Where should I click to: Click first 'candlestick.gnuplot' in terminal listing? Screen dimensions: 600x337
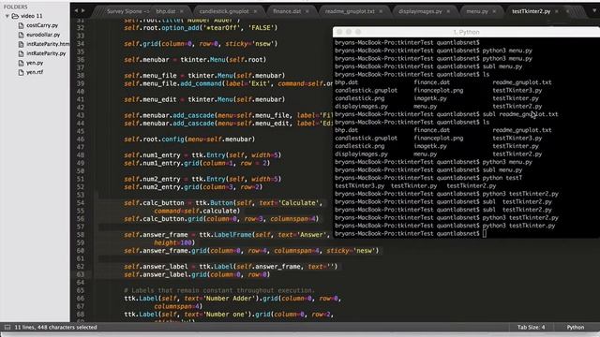[366, 91]
